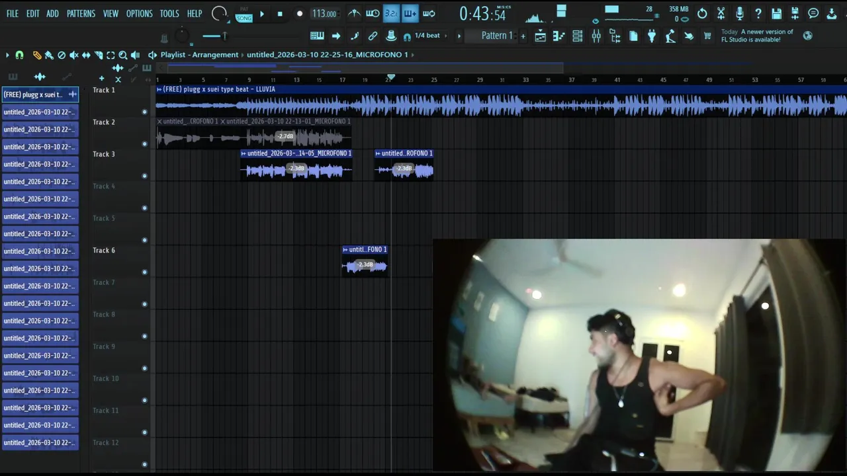
Task: Click the chat bubble icon
Action: (813, 13)
